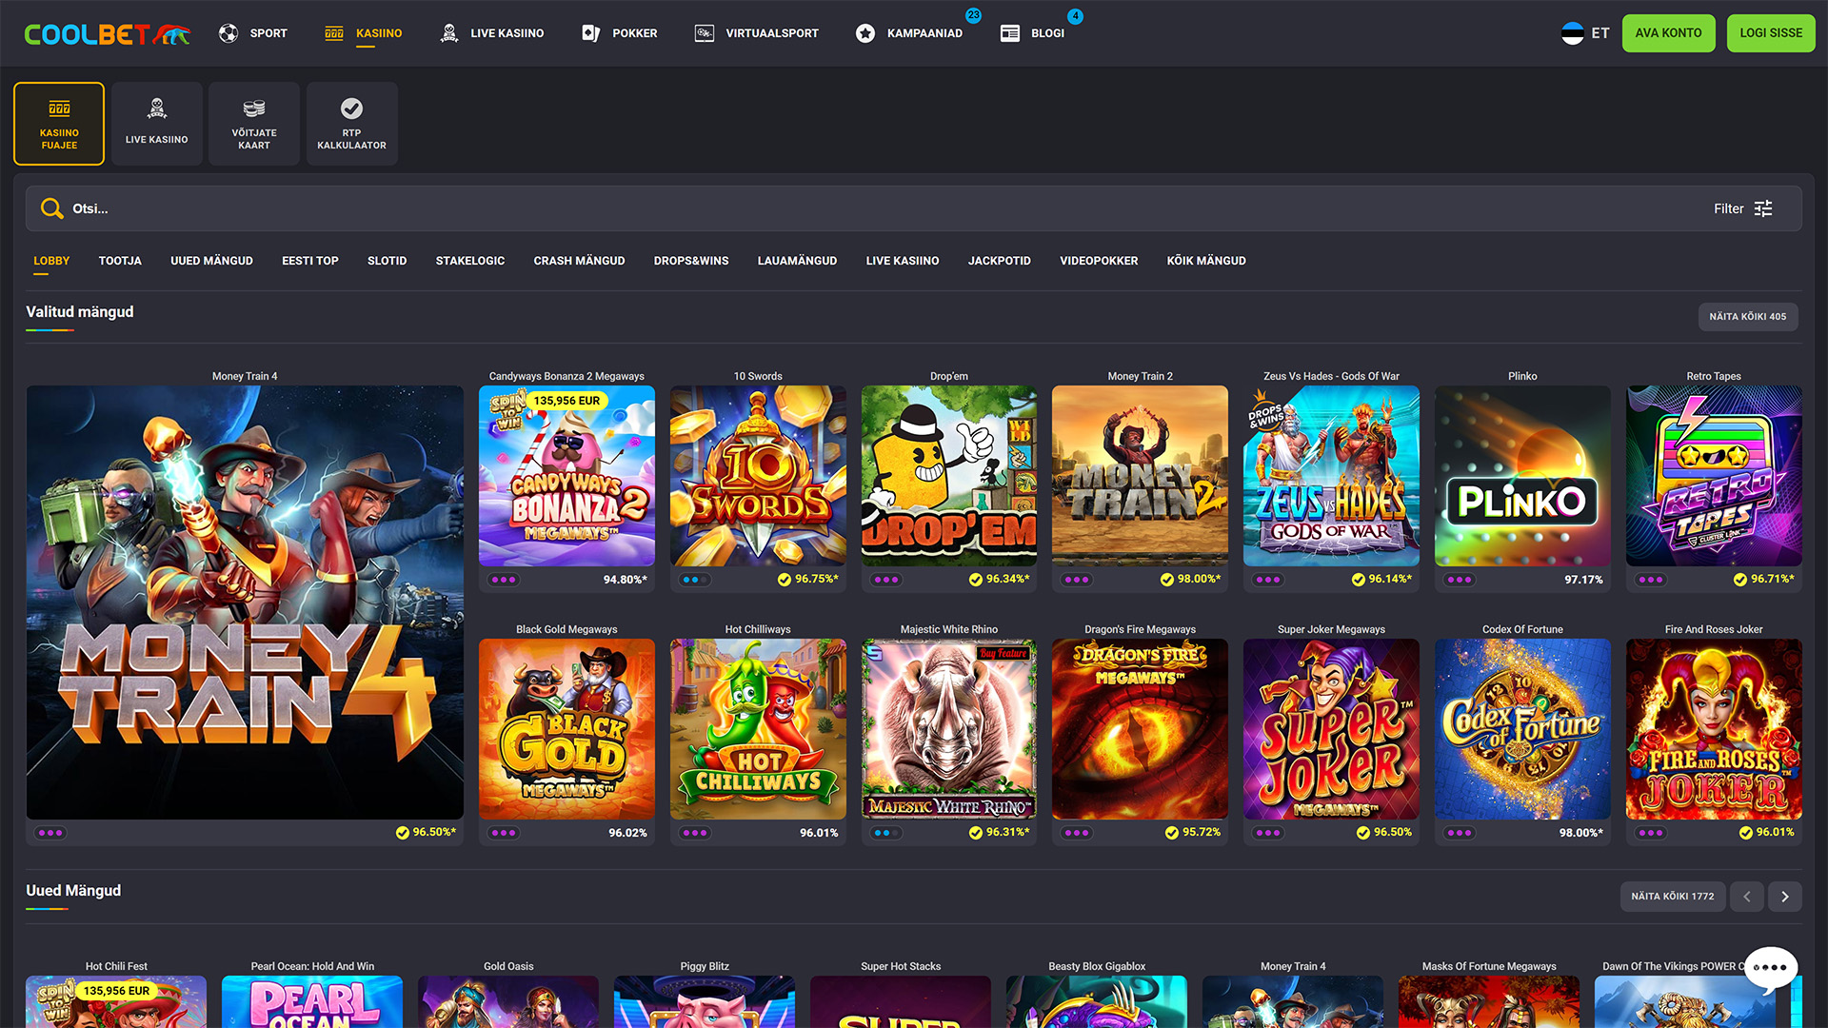Open the Filter sliders icon
1828x1028 pixels.
point(1763,208)
